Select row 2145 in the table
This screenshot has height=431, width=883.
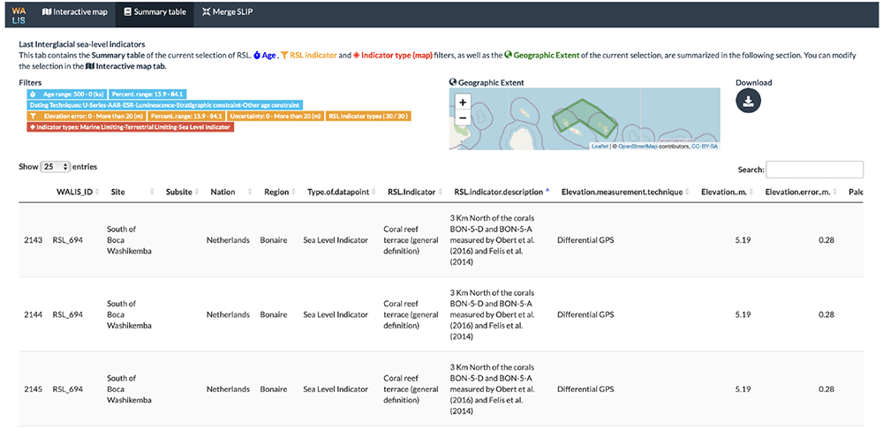tap(441, 389)
